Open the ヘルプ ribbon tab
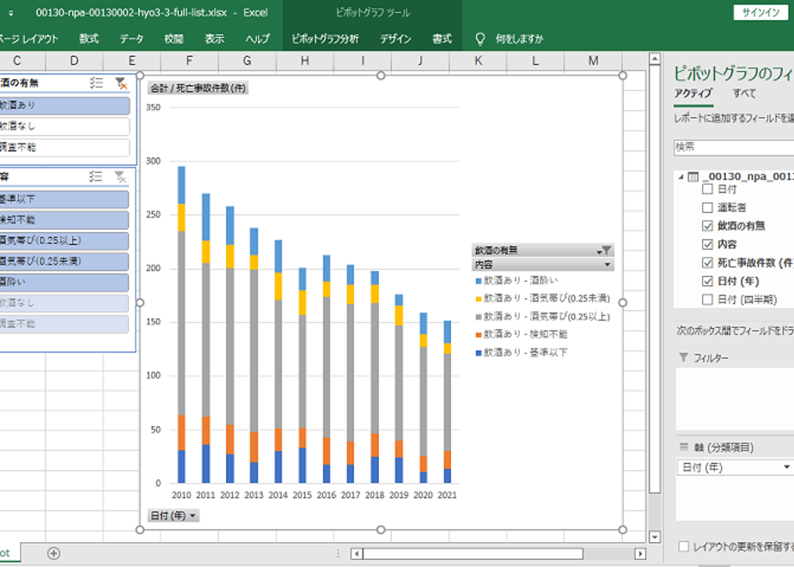 (x=258, y=39)
